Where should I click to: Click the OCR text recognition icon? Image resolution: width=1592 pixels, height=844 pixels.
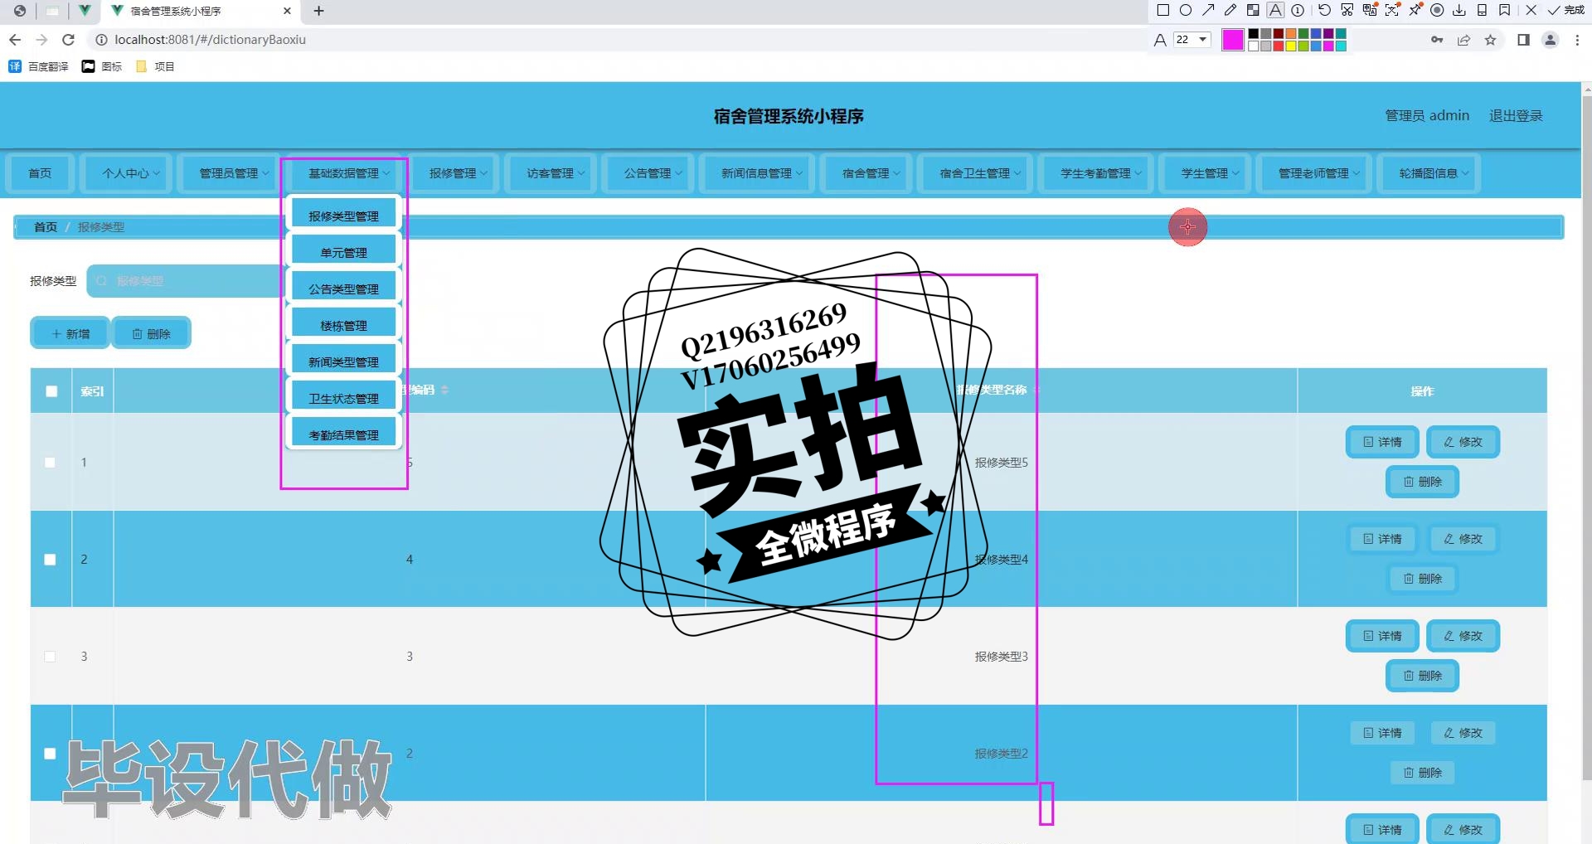1392,11
